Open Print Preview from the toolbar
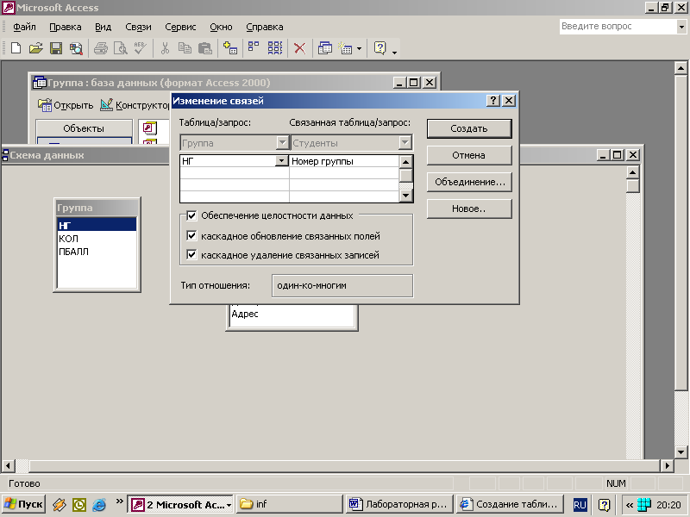Viewport: 690px width, 517px height. point(121,48)
